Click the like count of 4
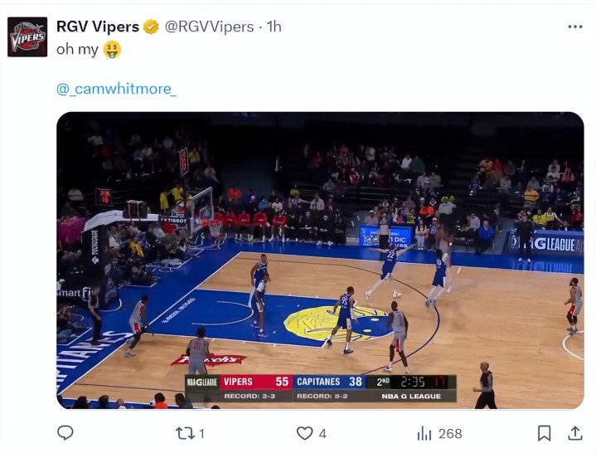596x453 pixels. pos(322,434)
